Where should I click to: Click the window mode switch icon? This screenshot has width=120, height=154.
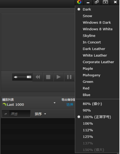(x=97, y=2)
